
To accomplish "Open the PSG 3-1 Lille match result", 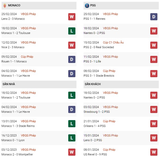I will tap(92, 61).
